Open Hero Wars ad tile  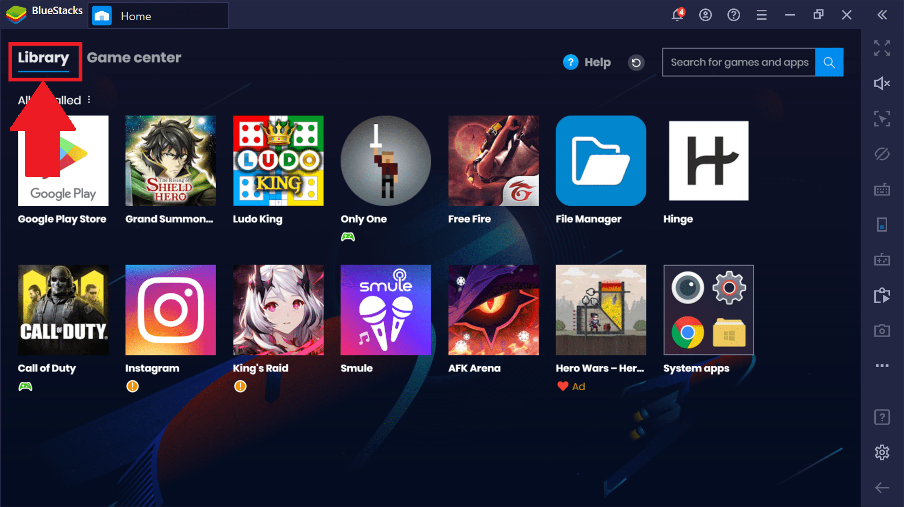click(601, 310)
